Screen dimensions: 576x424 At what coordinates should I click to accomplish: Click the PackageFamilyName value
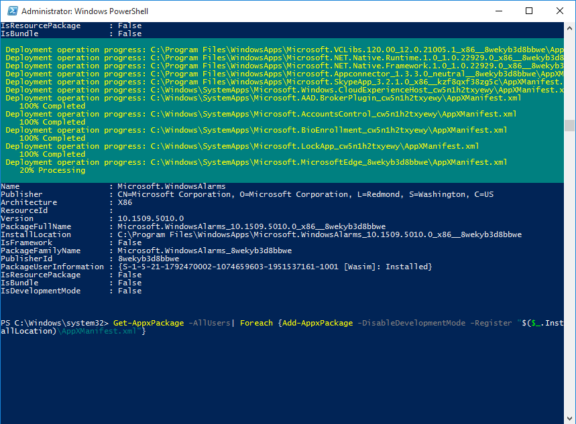point(205,251)
